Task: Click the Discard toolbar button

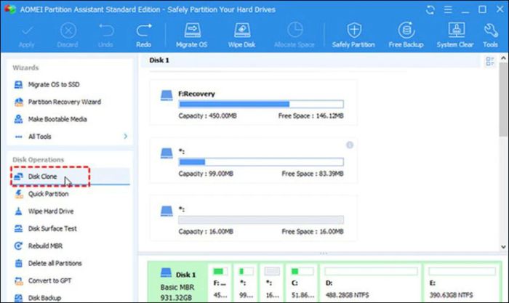Action: tap(68, 36)
